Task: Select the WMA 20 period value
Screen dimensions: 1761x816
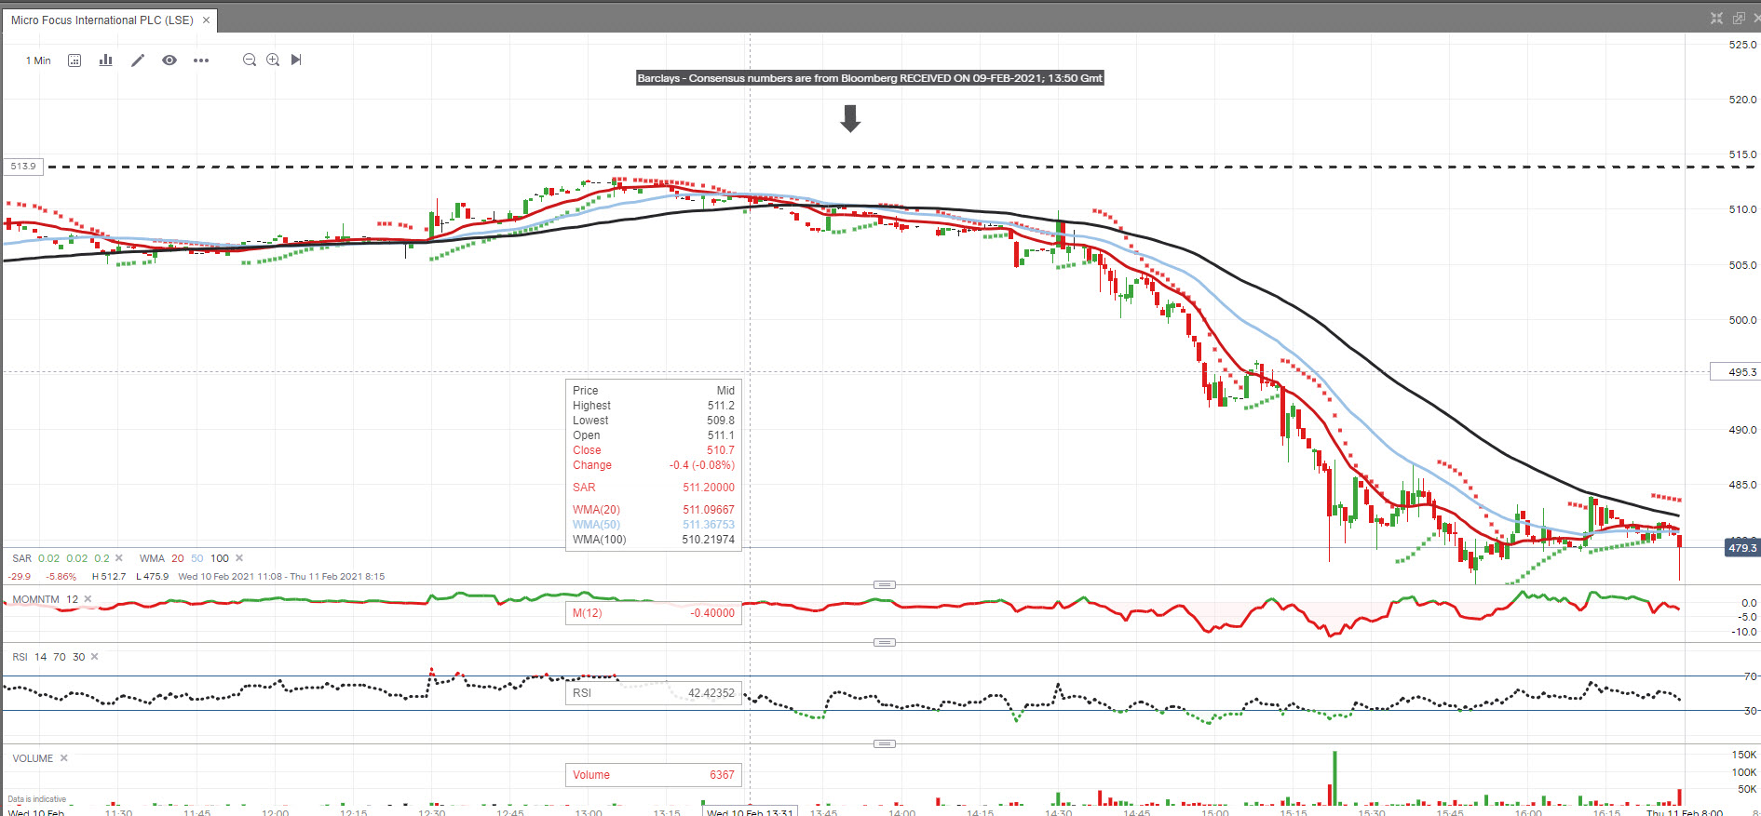Action: 178,558
